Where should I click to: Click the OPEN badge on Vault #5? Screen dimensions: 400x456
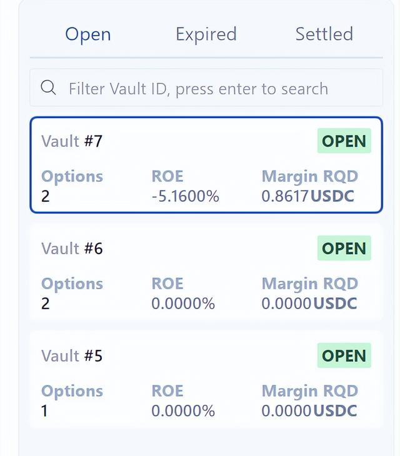pos(344,355)
